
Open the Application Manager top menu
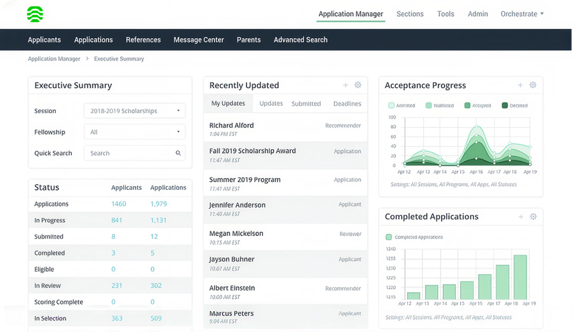point(351,14)
